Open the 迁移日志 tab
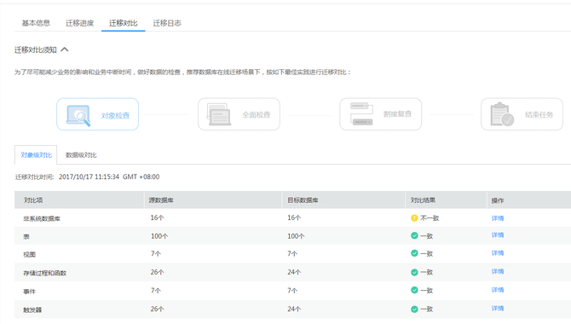This screenshot has width=571, height=324. point(167,23)
